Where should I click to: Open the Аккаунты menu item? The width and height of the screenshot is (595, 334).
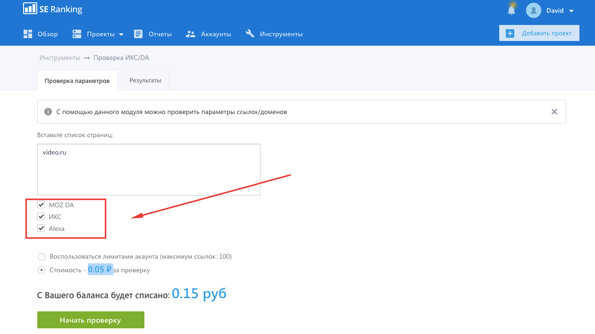[209, 34]
